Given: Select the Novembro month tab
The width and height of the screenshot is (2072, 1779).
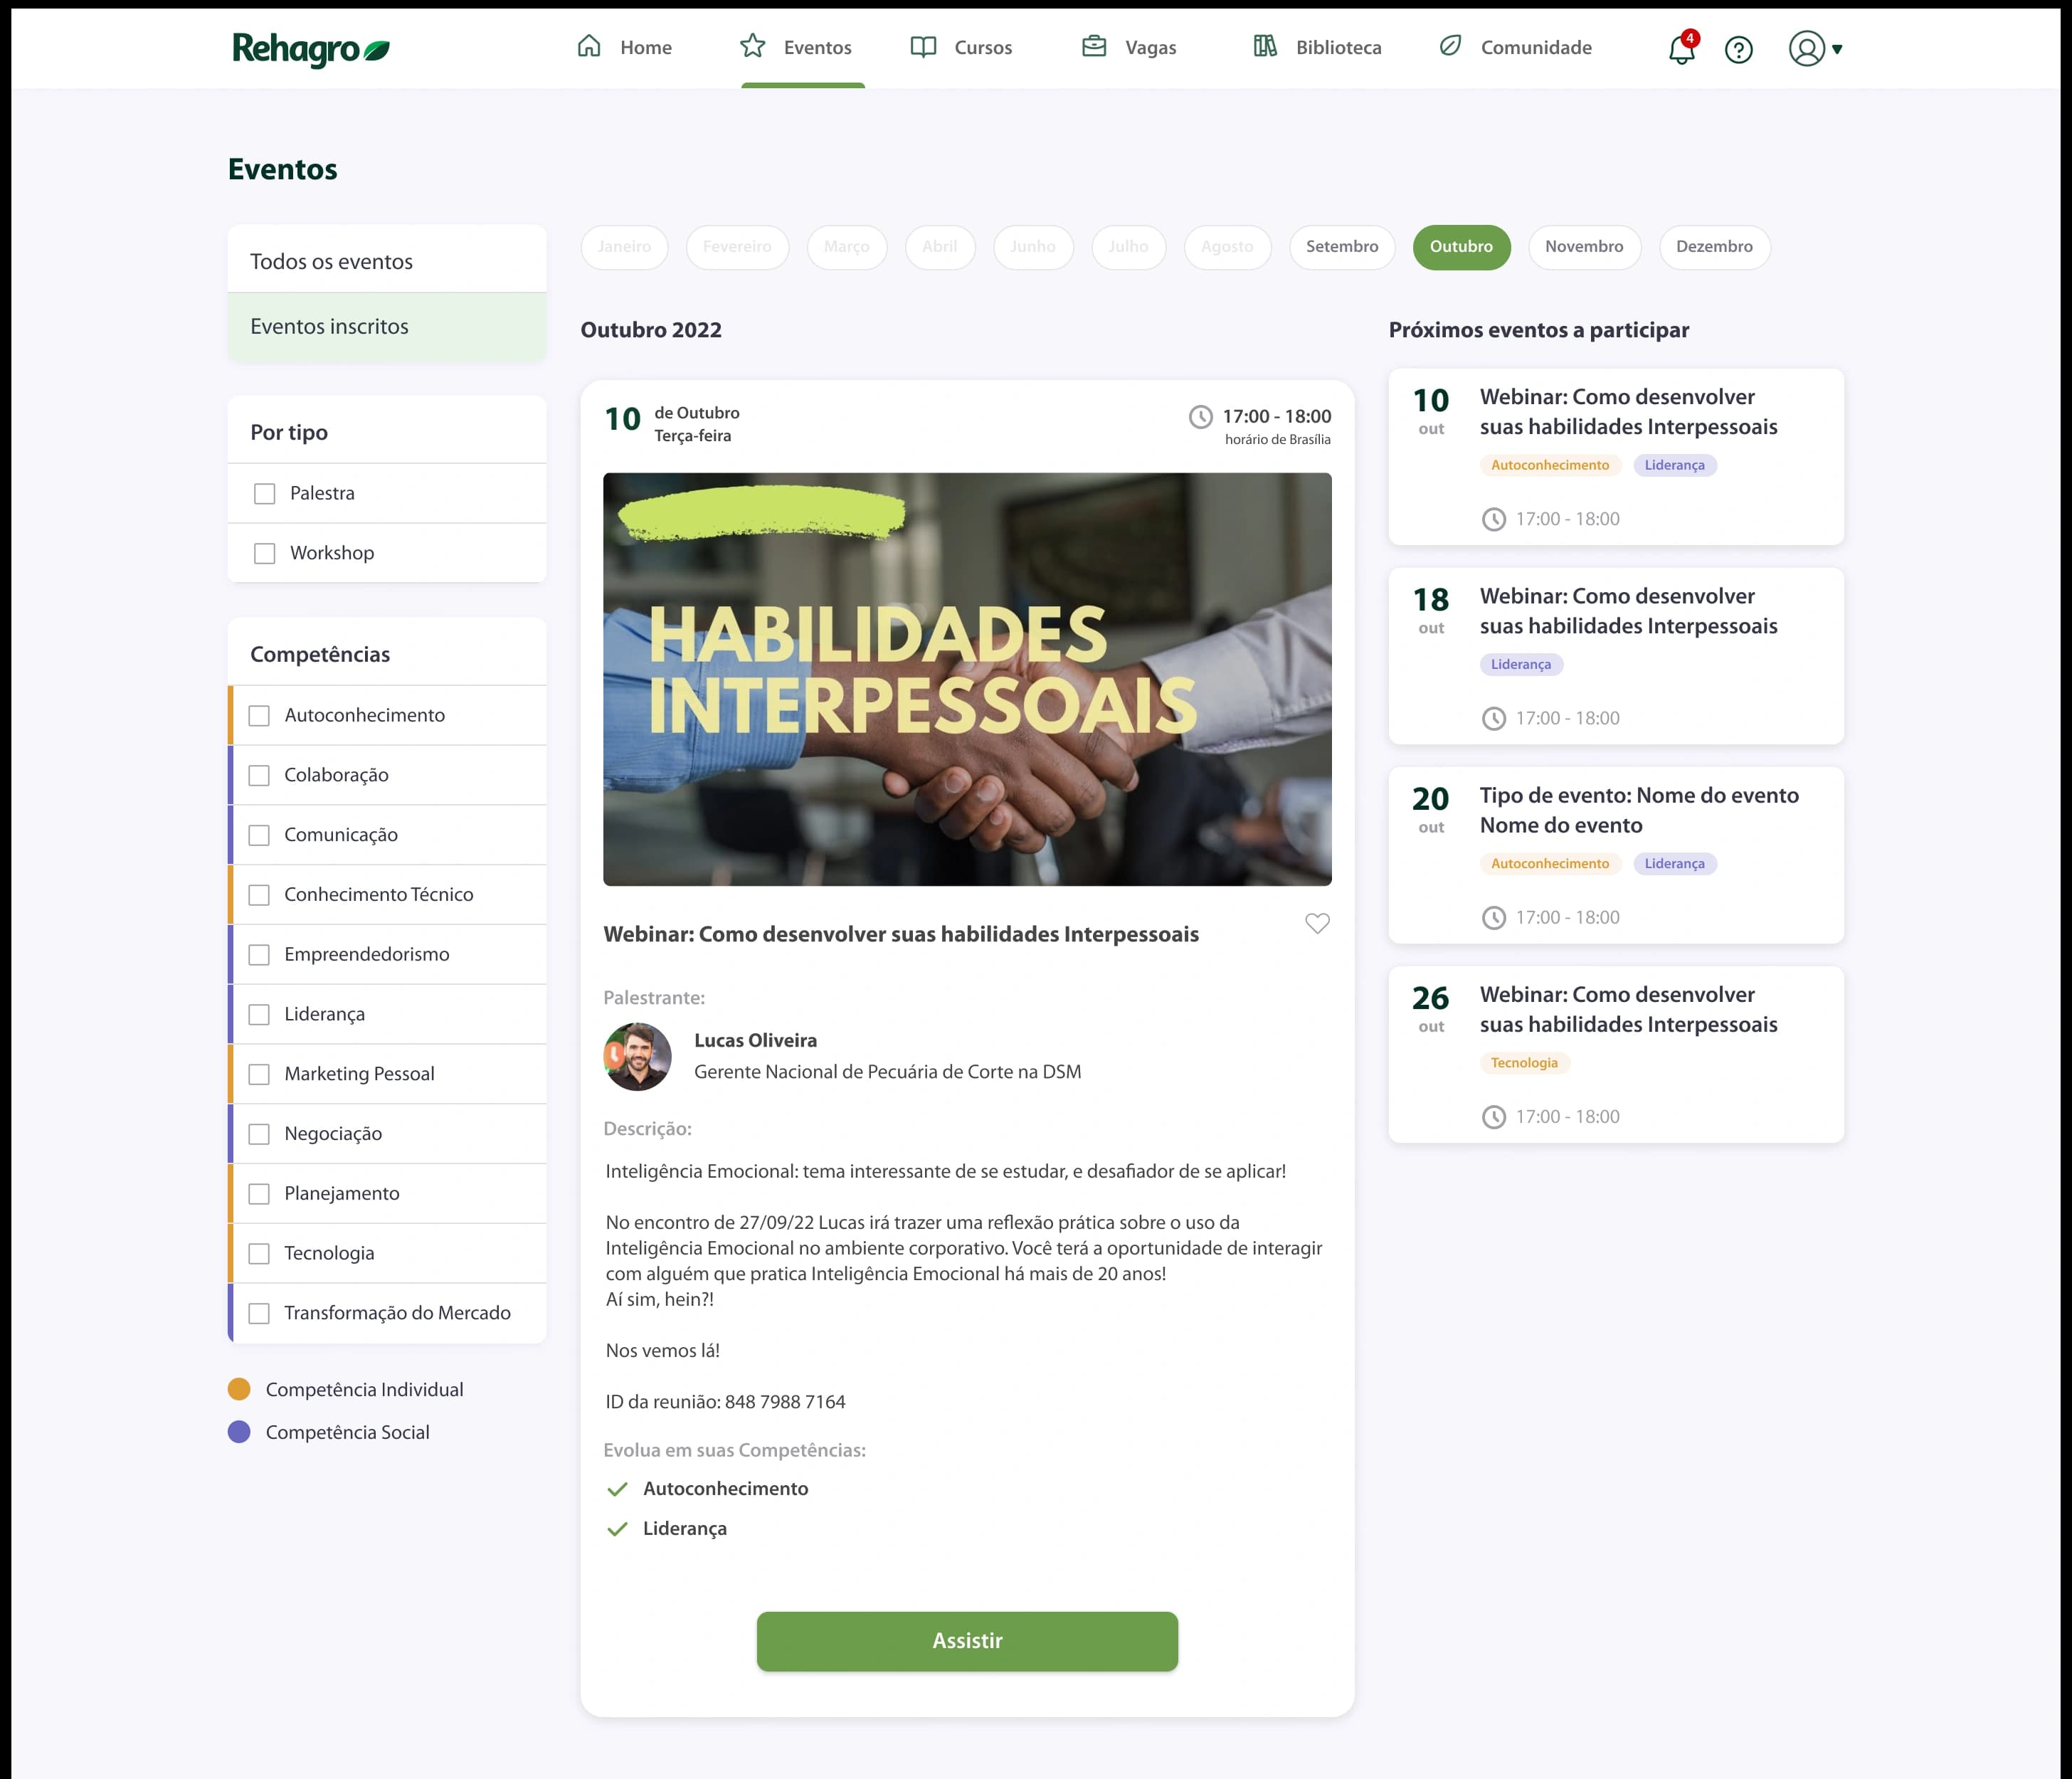Looking at the screenshot, I should tap(1584, 247).
